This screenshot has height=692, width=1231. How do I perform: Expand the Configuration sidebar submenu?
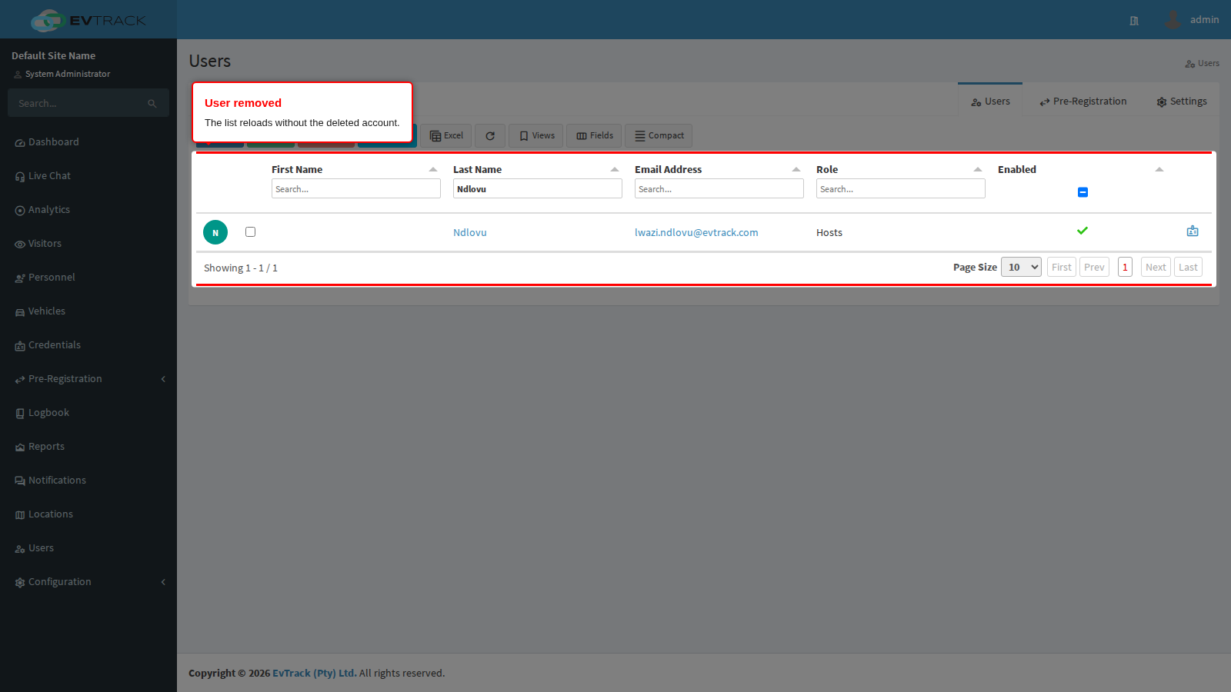click(x=88, y=582)
